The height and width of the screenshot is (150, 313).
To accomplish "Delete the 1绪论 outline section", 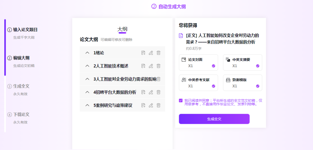I will [158, 53].
